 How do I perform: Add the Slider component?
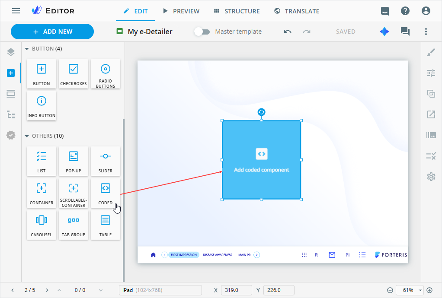[x=106, y=161]
